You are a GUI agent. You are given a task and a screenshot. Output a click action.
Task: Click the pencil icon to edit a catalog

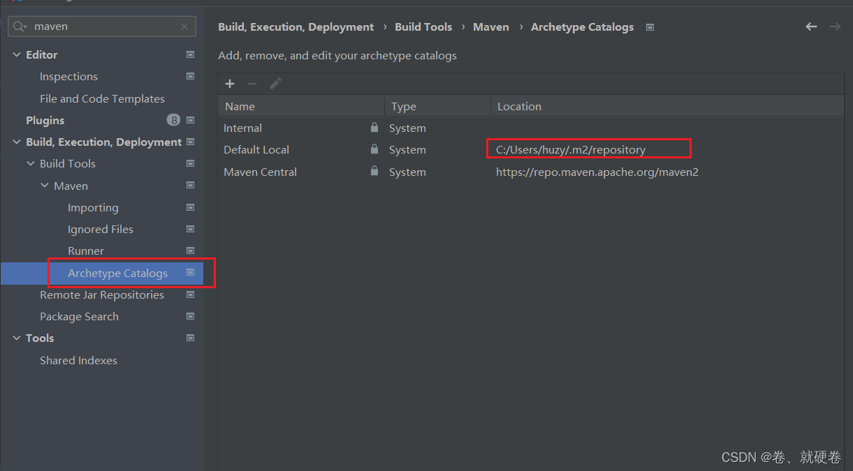point(275,83)
